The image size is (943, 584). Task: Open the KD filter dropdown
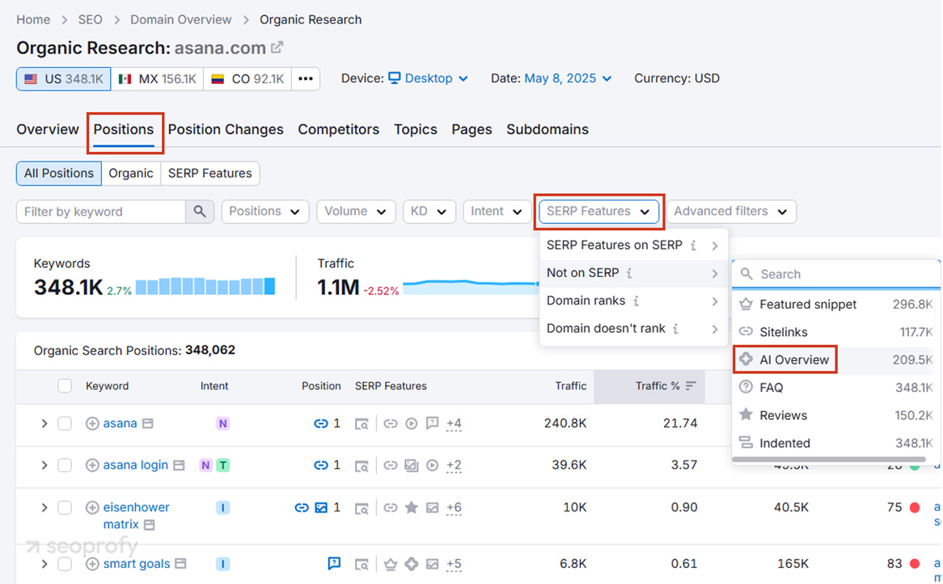[429, 212]
